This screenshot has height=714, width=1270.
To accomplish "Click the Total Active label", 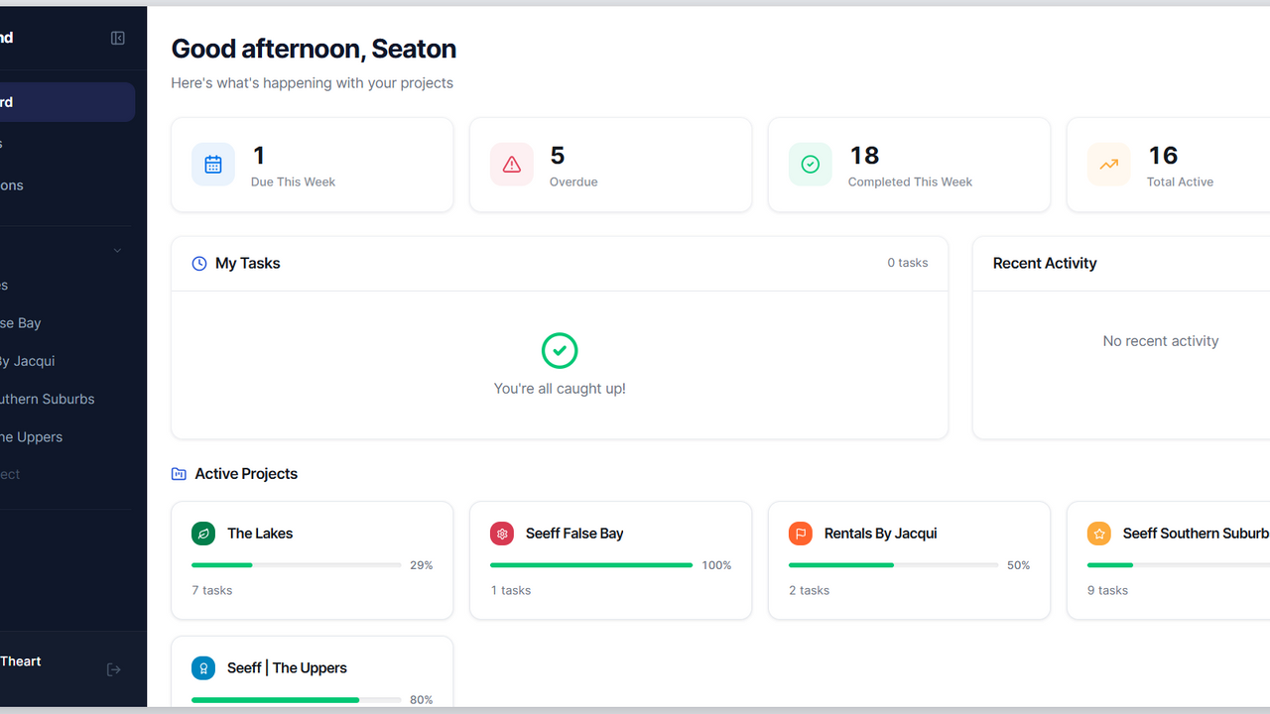I will click(x=1180, y=182).
